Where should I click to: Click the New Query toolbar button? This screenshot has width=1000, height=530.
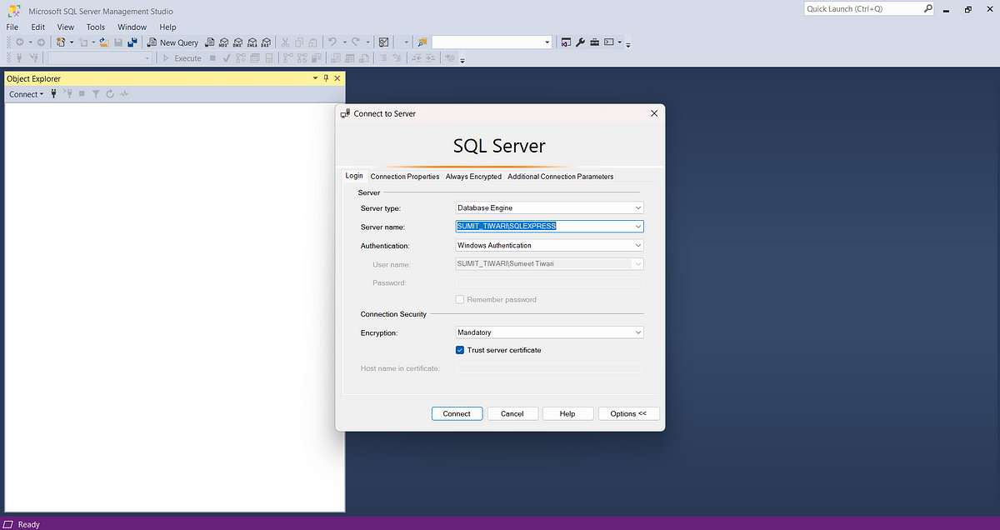[173, 42]
